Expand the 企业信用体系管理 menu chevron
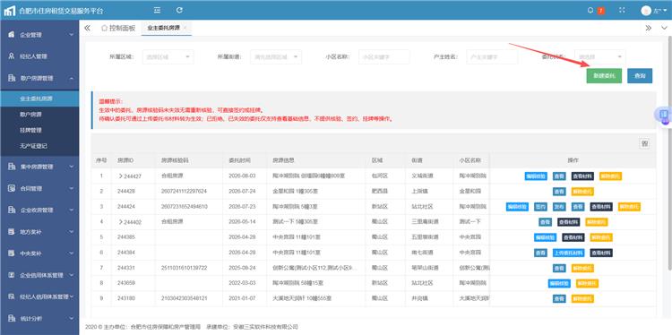 72,275
